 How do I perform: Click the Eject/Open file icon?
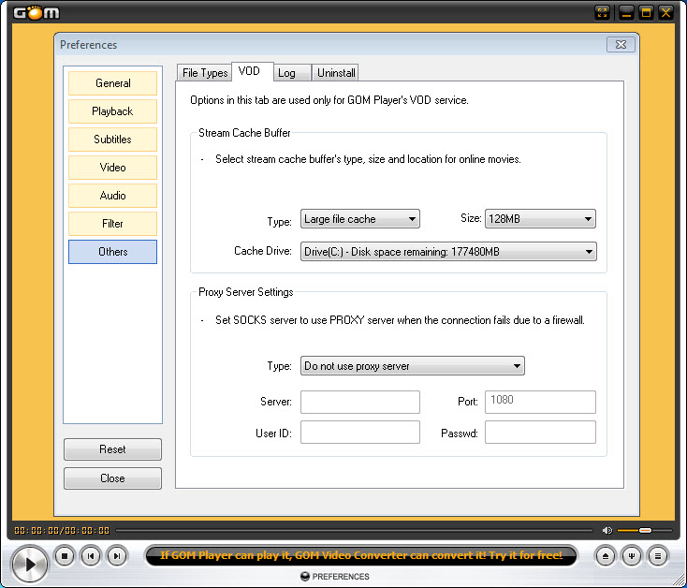[x=607, y=556]
